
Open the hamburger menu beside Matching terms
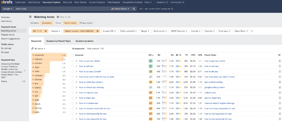click(x=31, y=17)
